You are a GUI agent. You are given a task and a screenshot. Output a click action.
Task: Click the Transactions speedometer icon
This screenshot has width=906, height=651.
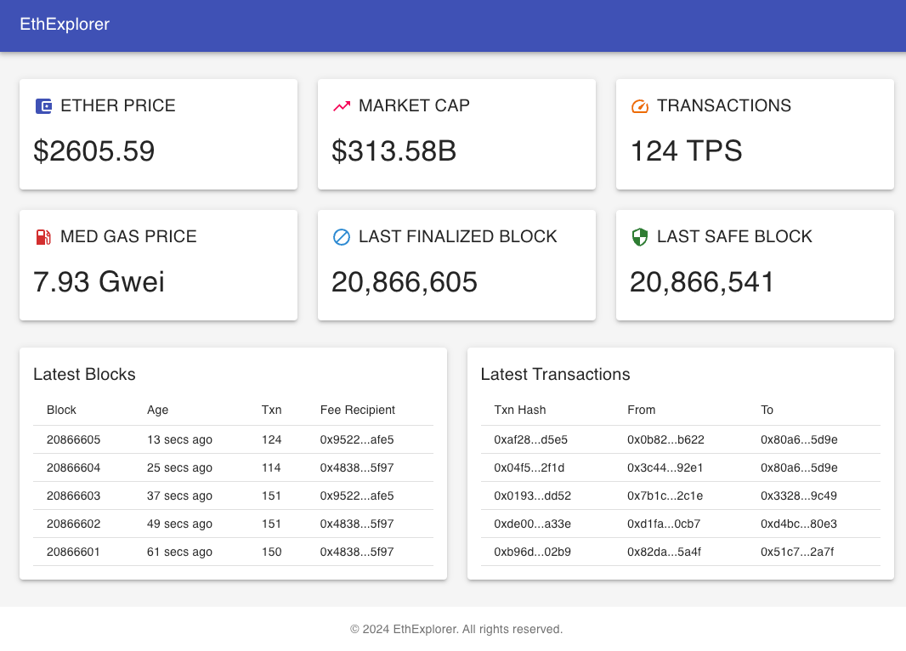[638, 105]
